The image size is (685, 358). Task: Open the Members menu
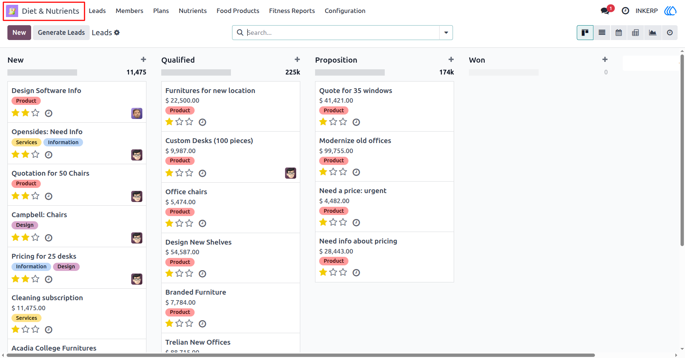click(x=129, y=11)
